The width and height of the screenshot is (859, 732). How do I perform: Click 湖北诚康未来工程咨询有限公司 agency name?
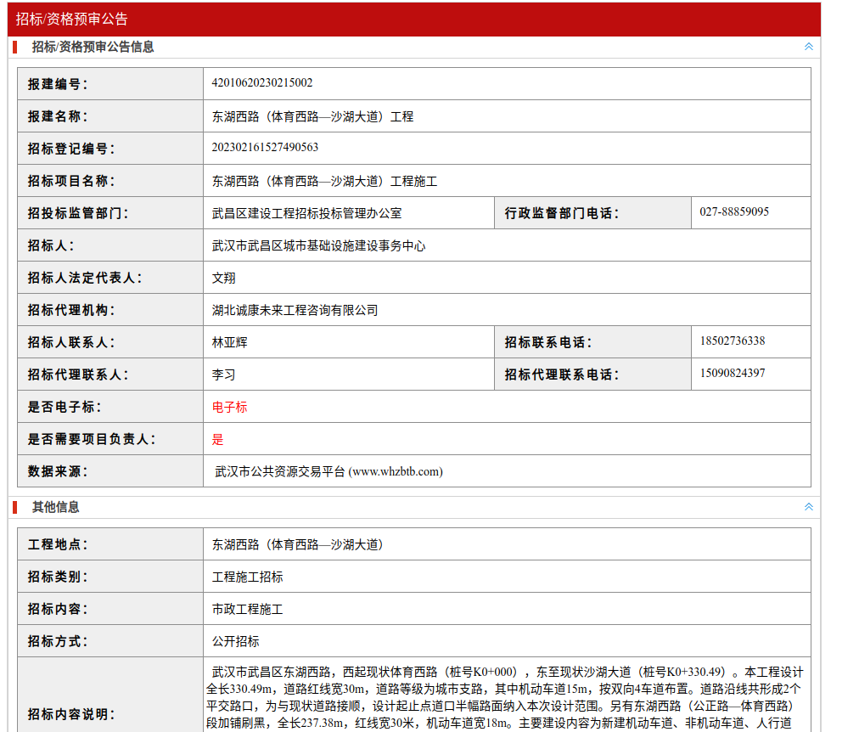[x=295, y=311]
